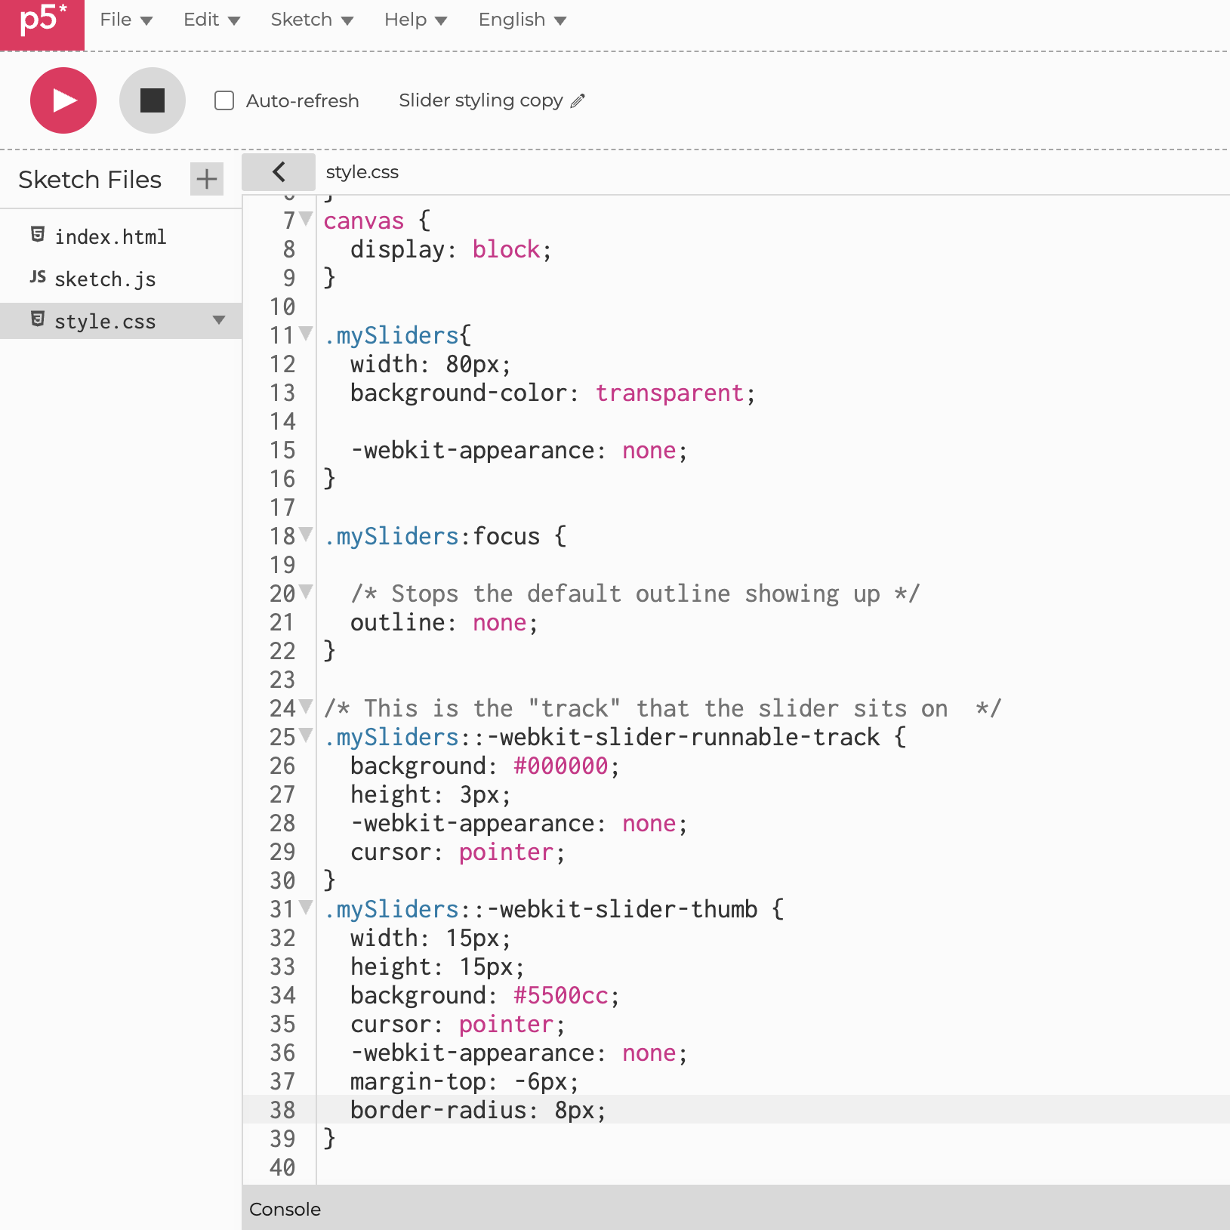Screen dimensions: 1230x1230
Task: Click line number 40 in gutter
Action: click(x=282, y=1168)
